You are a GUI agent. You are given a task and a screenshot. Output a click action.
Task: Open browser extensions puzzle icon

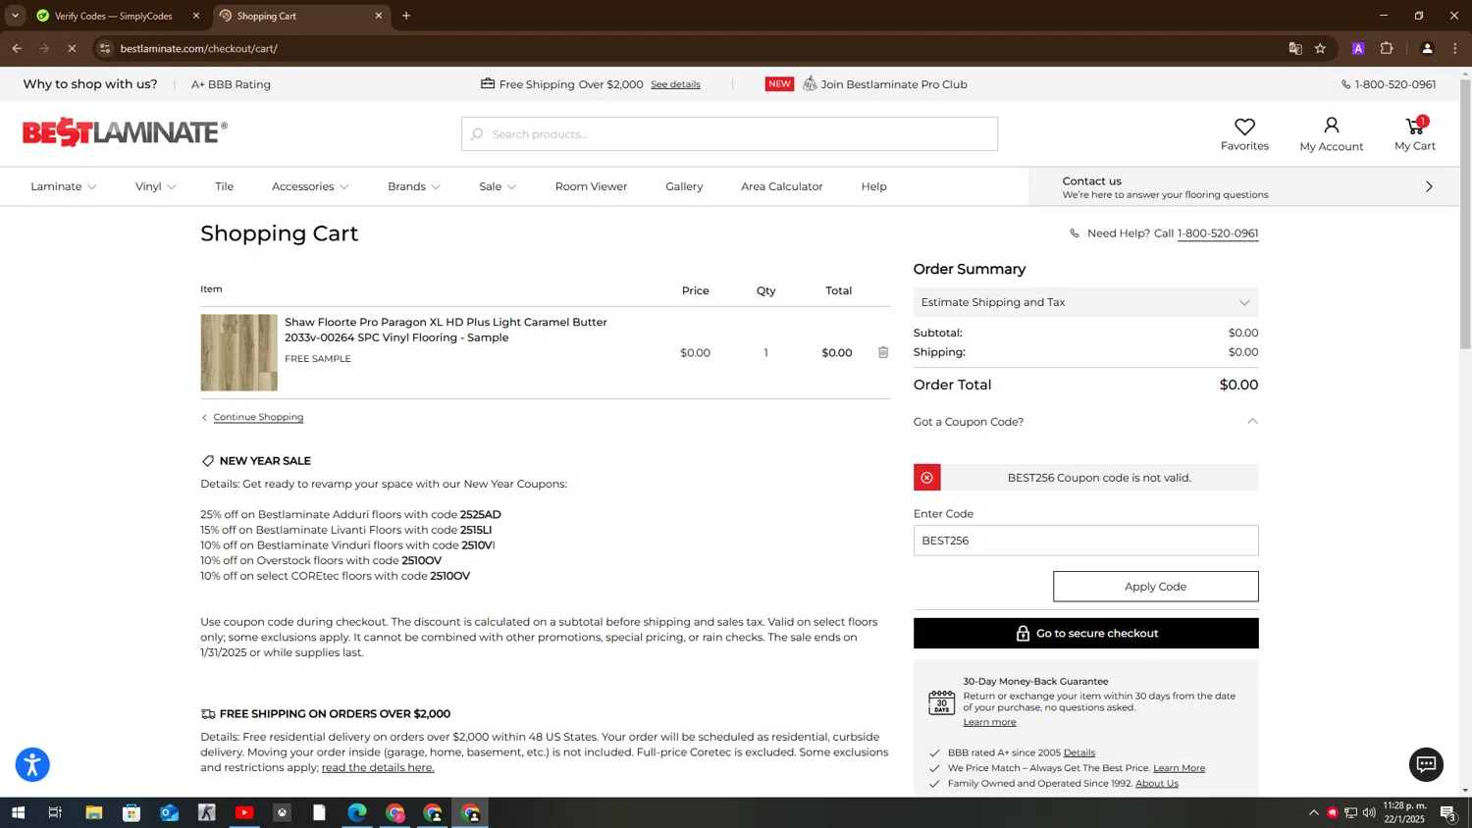click(x=1387, y=48)
